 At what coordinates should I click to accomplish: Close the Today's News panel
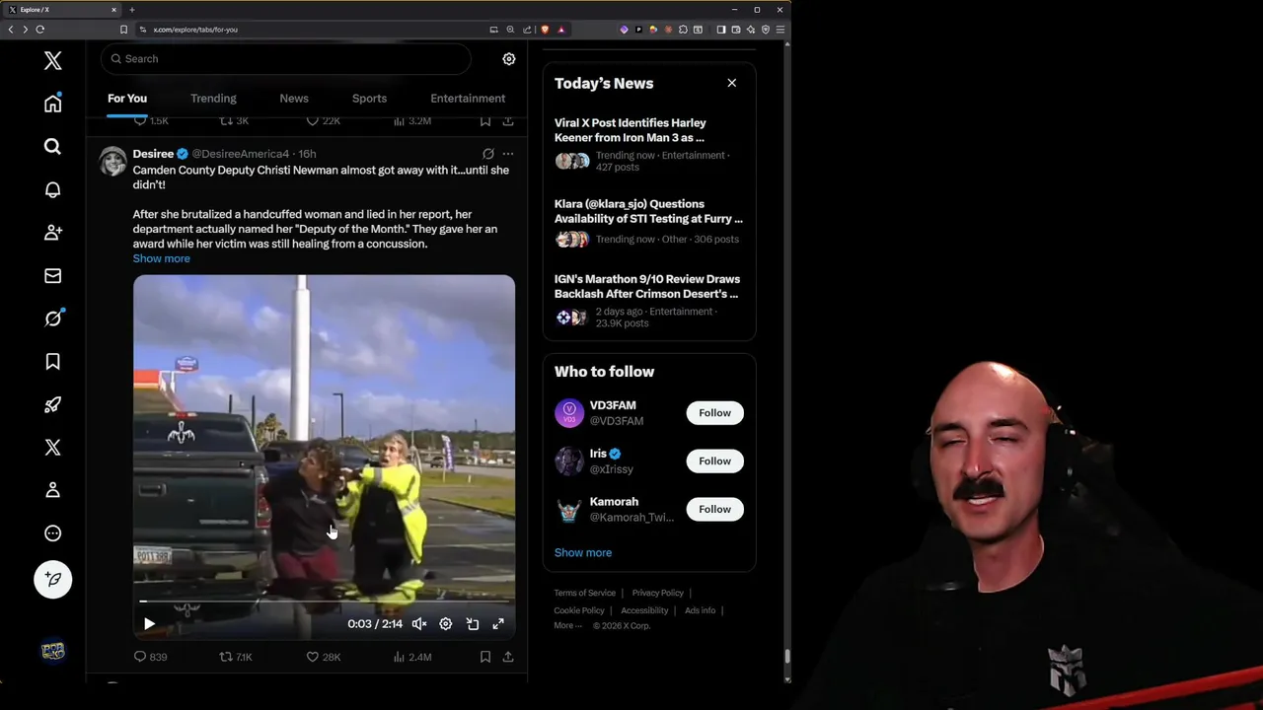tap(732, 83)
